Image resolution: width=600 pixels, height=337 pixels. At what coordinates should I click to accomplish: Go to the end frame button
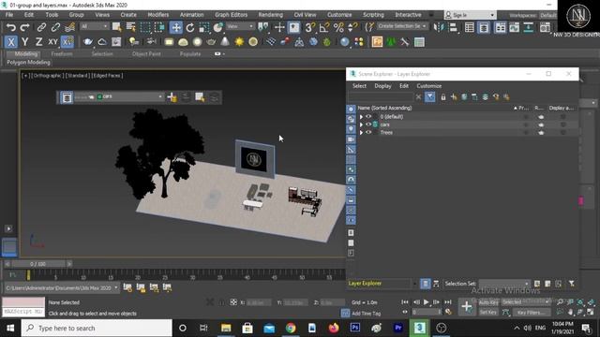click(448, 302)
